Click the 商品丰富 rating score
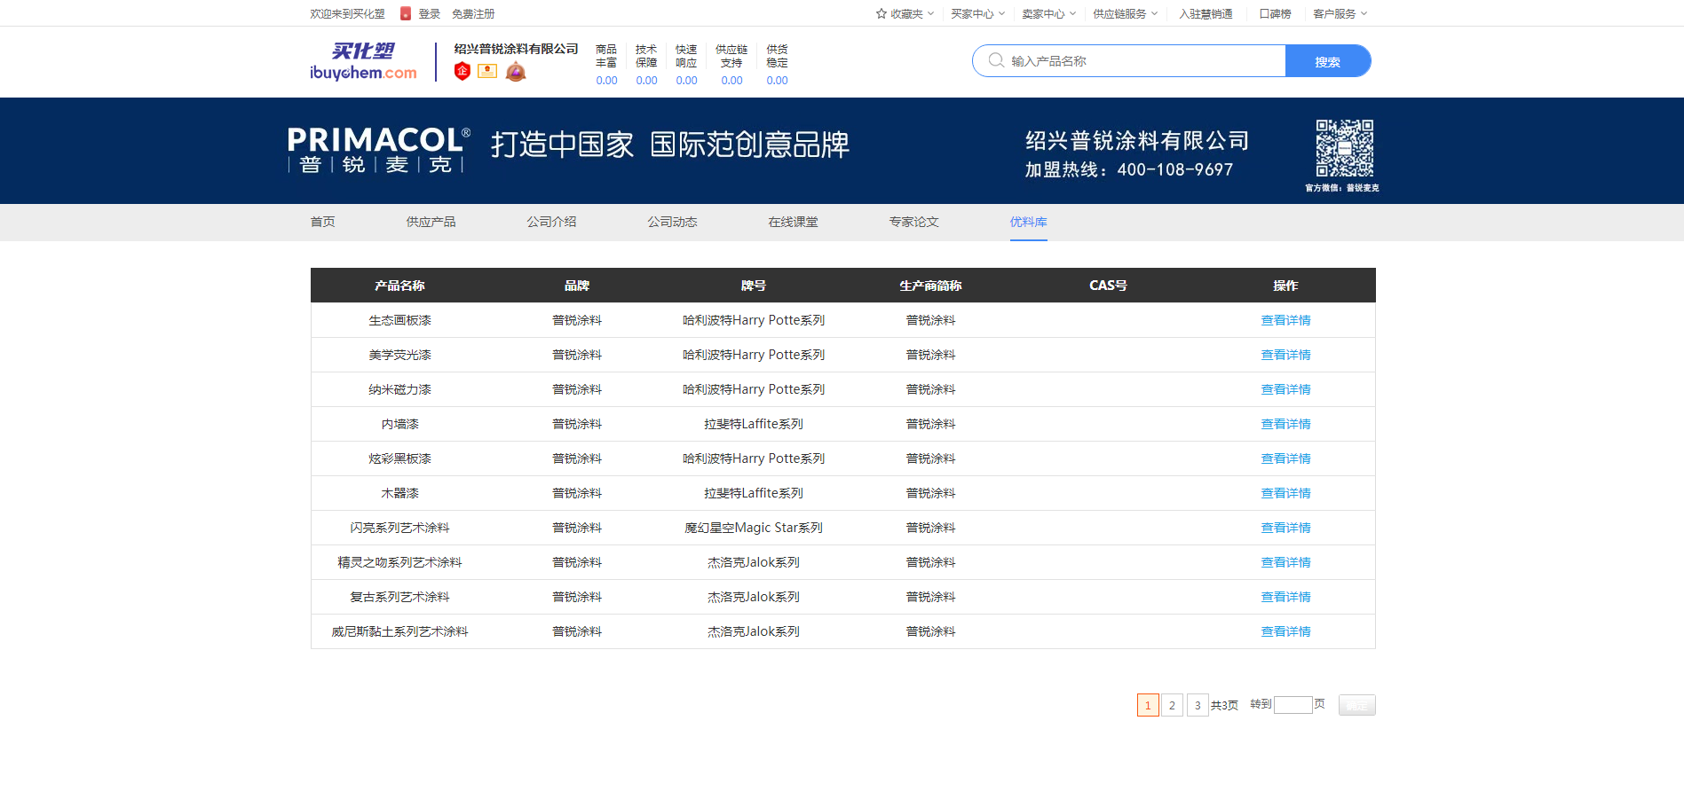1684x799 pixels. [x=606, y=81]
